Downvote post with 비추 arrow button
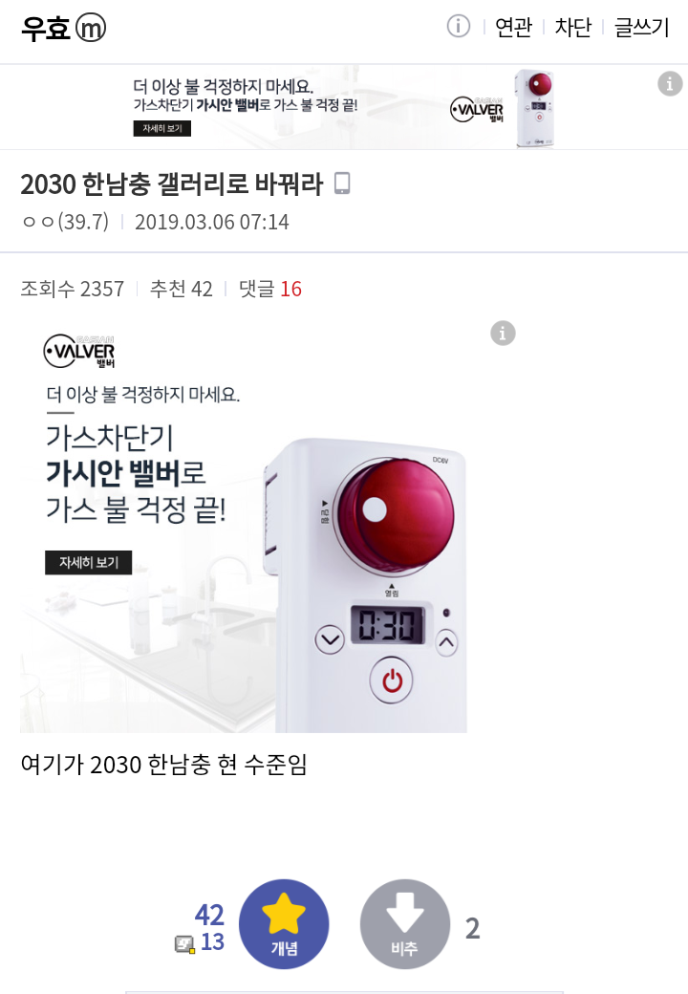Image resolution: width=688 pixels, height=994 pixels. point(405,923)
